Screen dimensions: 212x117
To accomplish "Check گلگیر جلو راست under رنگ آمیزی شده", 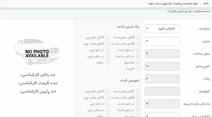I will tap(138, 37).
